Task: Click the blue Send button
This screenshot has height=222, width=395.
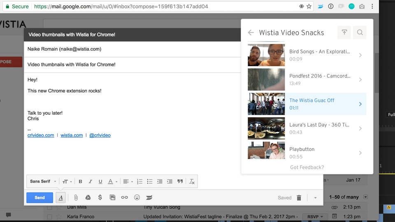Action: pos(39,198)
